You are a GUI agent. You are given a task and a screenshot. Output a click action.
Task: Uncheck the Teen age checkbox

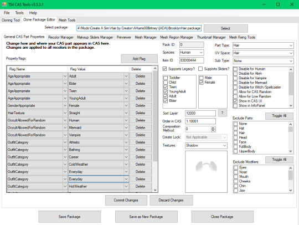[166, 87]
